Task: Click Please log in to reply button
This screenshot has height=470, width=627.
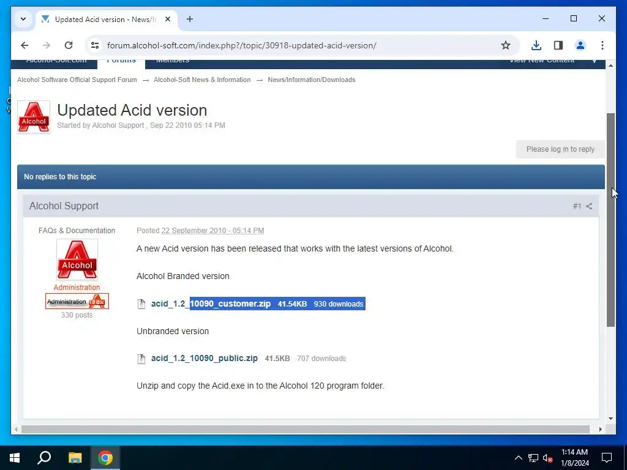Action: pos(560,149)
